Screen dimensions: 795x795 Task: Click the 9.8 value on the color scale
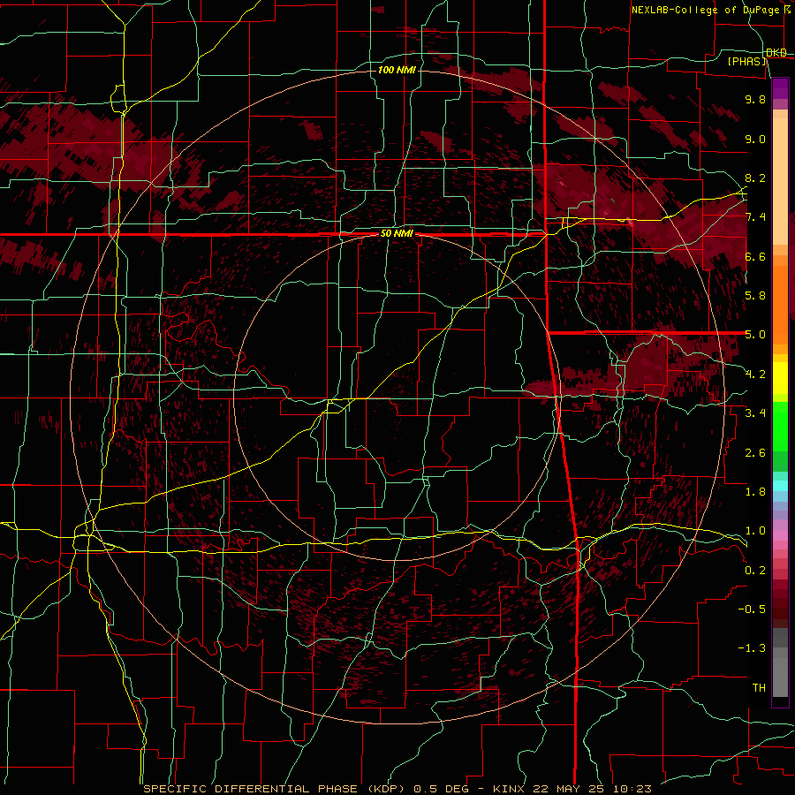coord(755,99)
